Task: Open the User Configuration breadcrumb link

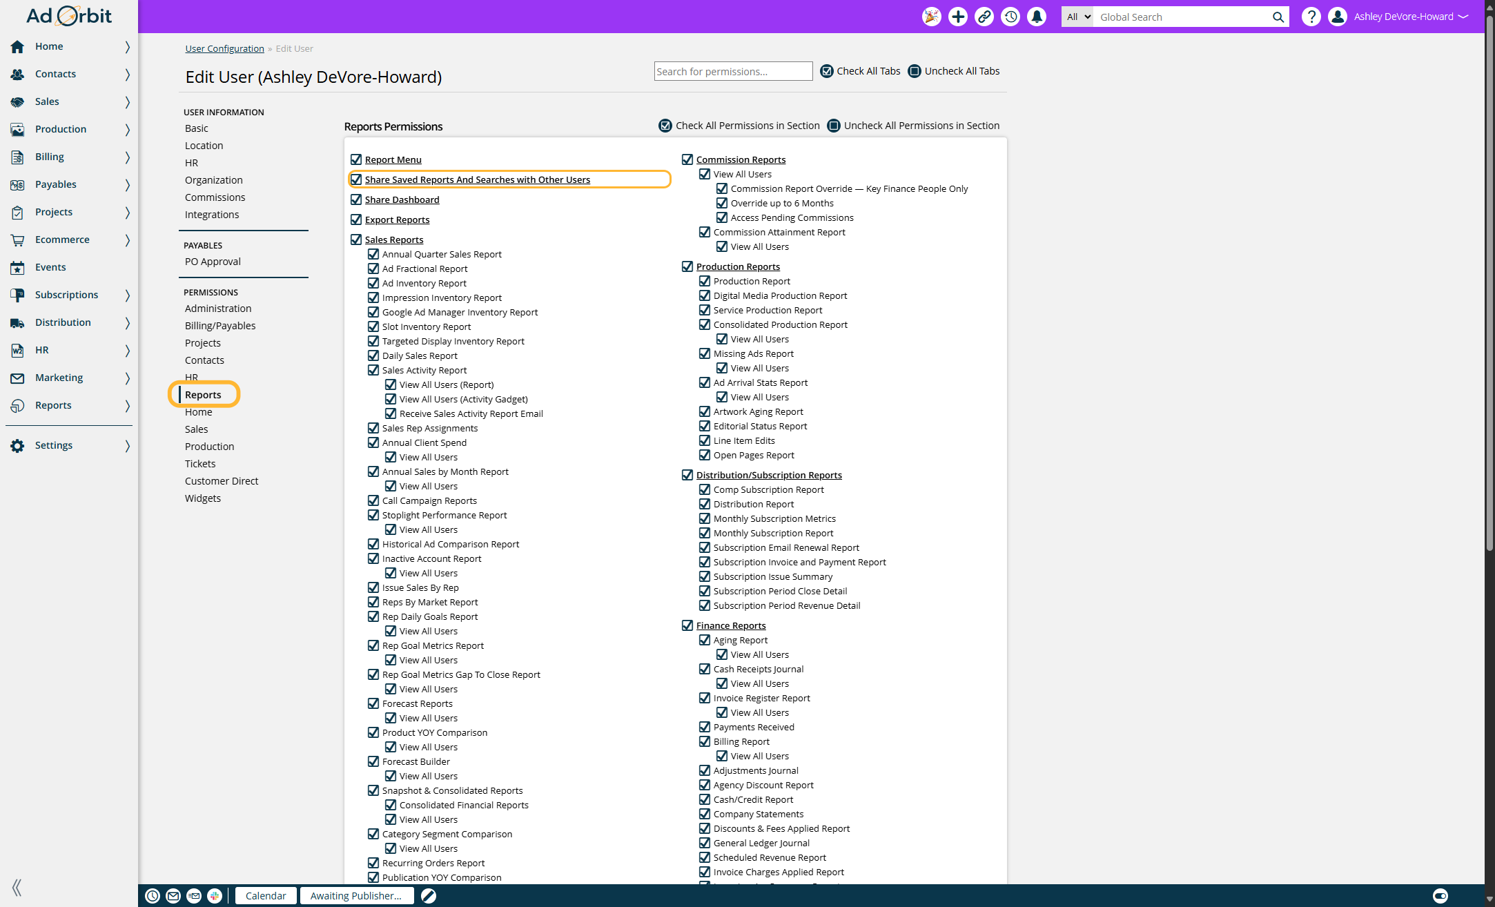Action: click(224, 48)
